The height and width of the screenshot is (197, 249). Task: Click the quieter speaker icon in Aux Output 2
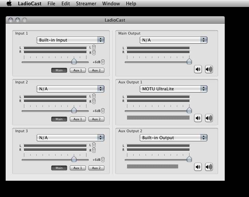click(198, 167)
